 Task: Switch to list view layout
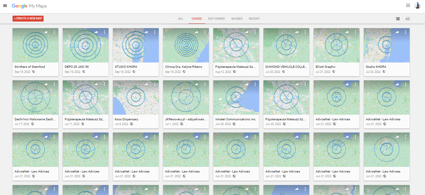(x=398, y=19)
